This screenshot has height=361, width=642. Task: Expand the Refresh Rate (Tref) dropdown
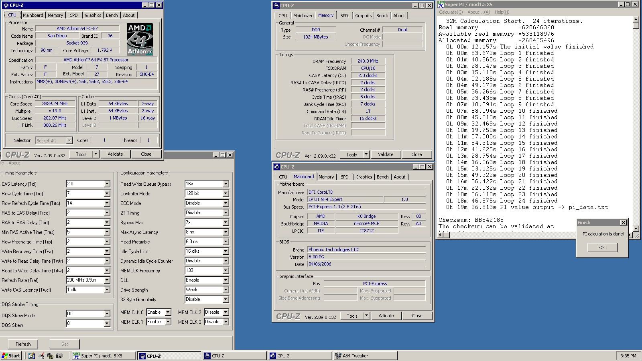click(107, 280)
